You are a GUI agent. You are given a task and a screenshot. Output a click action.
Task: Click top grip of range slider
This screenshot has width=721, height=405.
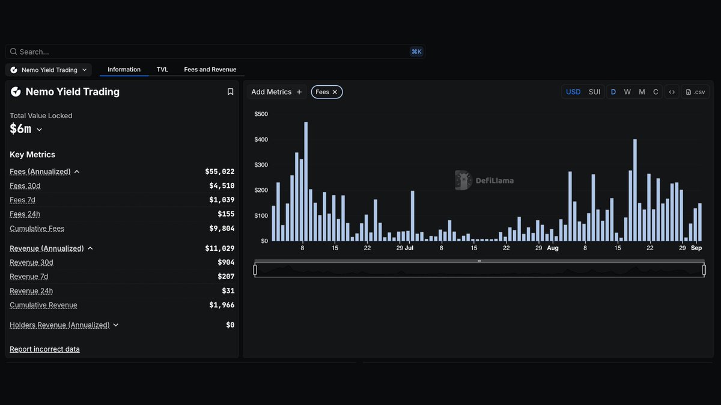479,261
